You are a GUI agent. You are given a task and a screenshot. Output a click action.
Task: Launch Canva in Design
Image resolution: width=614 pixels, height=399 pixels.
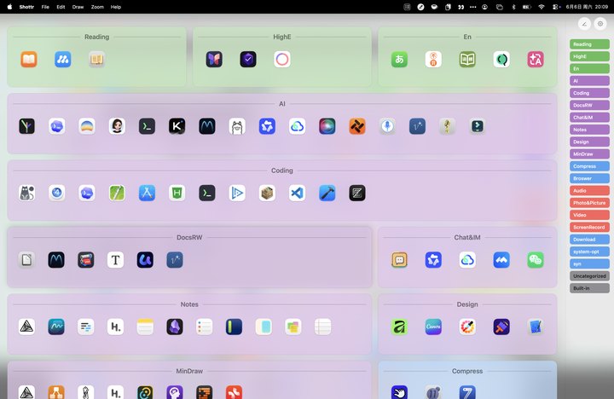[x=433, y=327]
